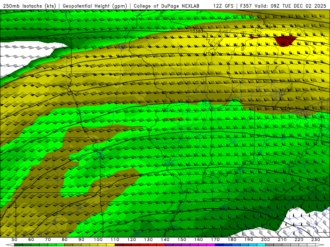This screenshot has width=330, height=247.
Task: Click the 190 value on the color scale
Action: click(x=249, y=240)
